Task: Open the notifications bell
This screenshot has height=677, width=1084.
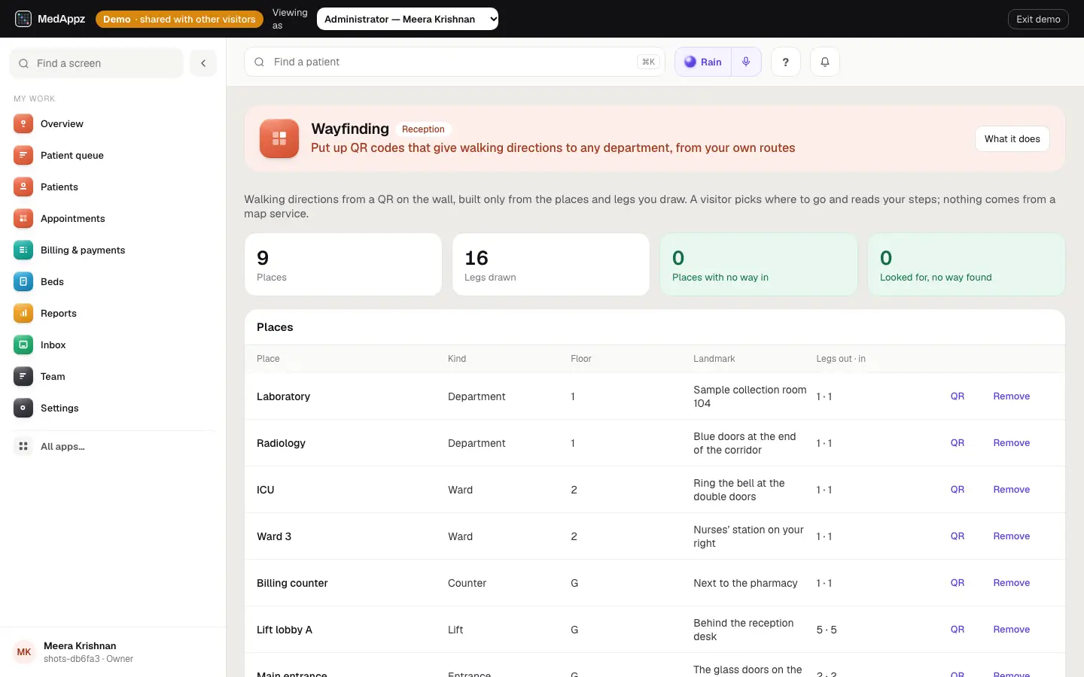Action: point(824,62)
